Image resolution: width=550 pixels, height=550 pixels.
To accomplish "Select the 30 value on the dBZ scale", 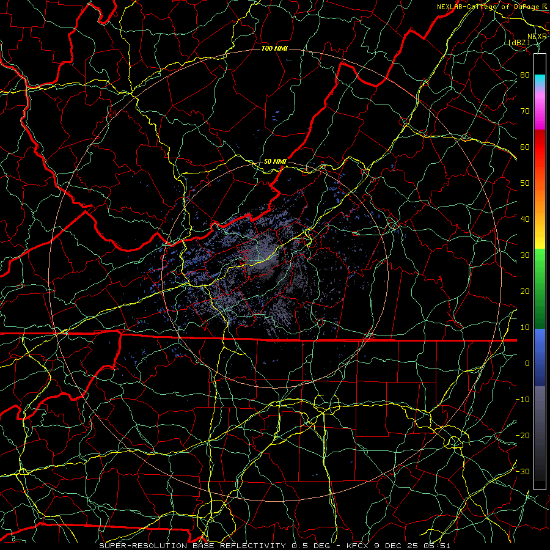I will point(525,255).
